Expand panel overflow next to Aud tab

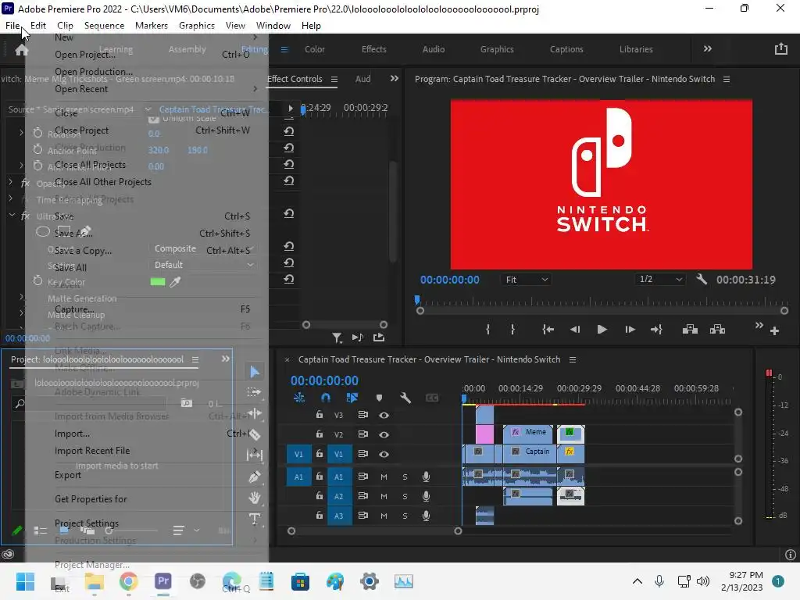click(394, 79)
